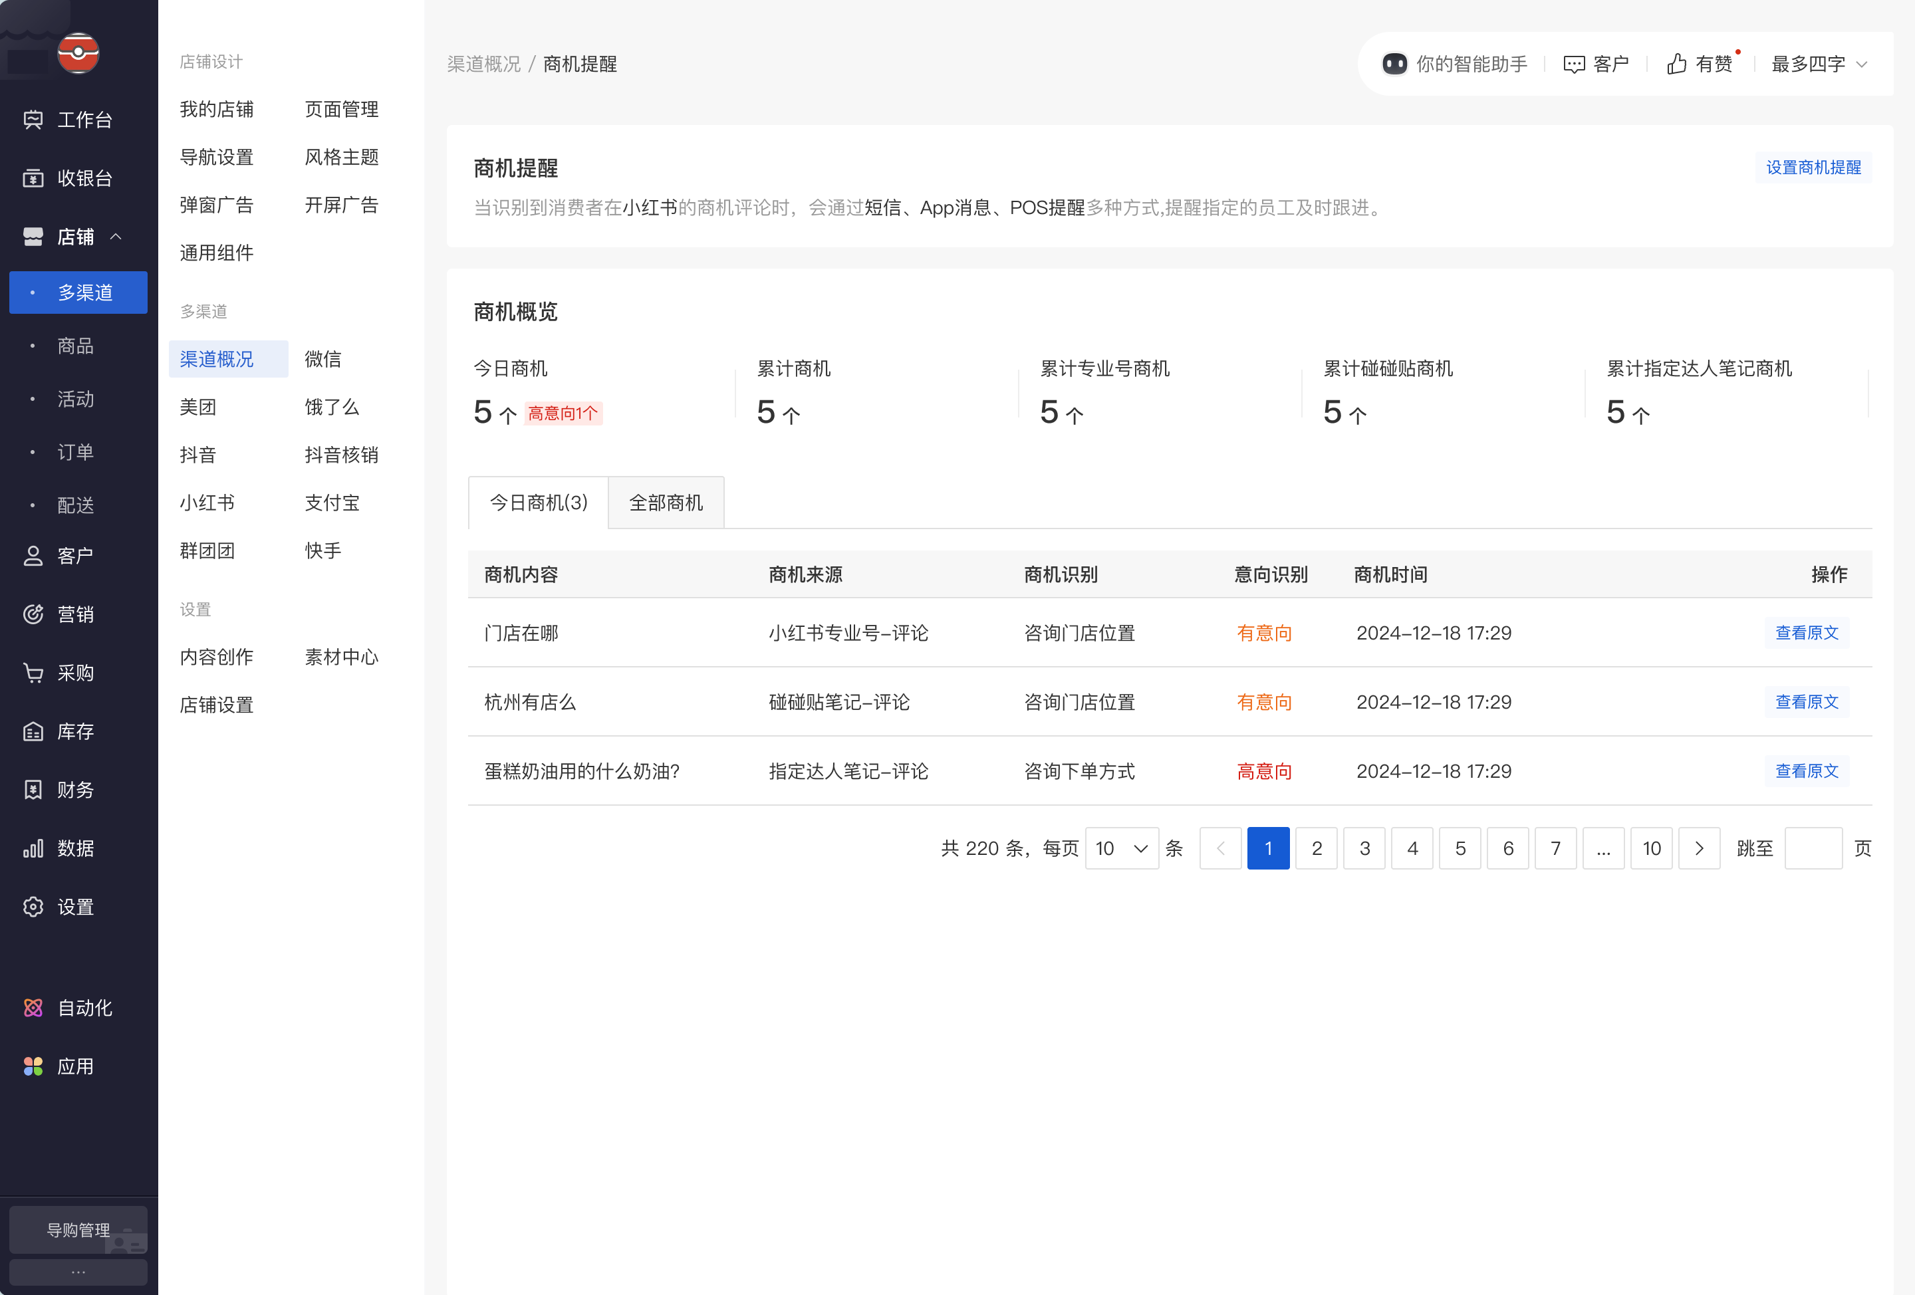Click the Workbench (工作台) sidebar icon
Screen dimensions: 1915x1295
(x=33, y=120)
